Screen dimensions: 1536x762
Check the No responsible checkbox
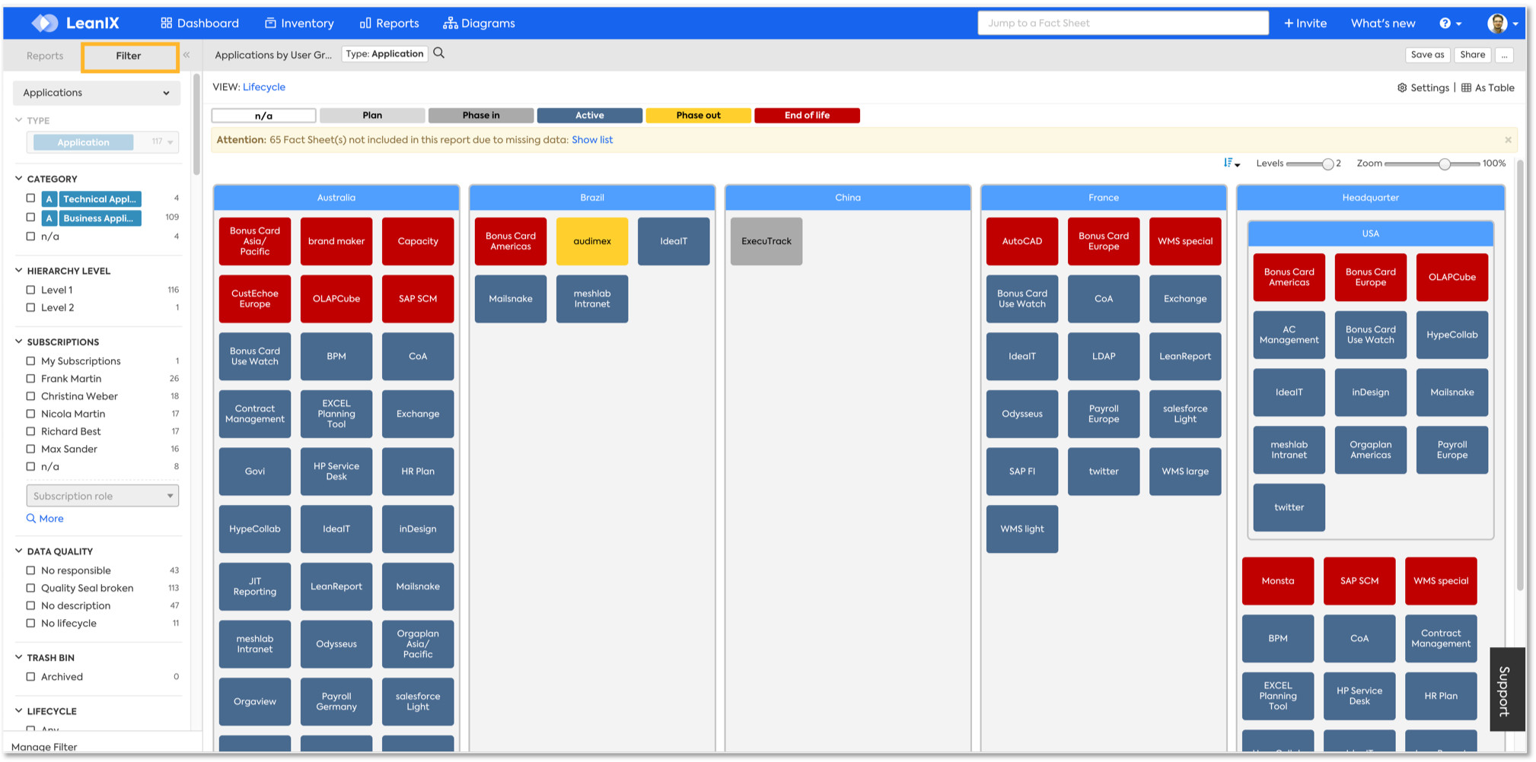[x=30, y=570]
